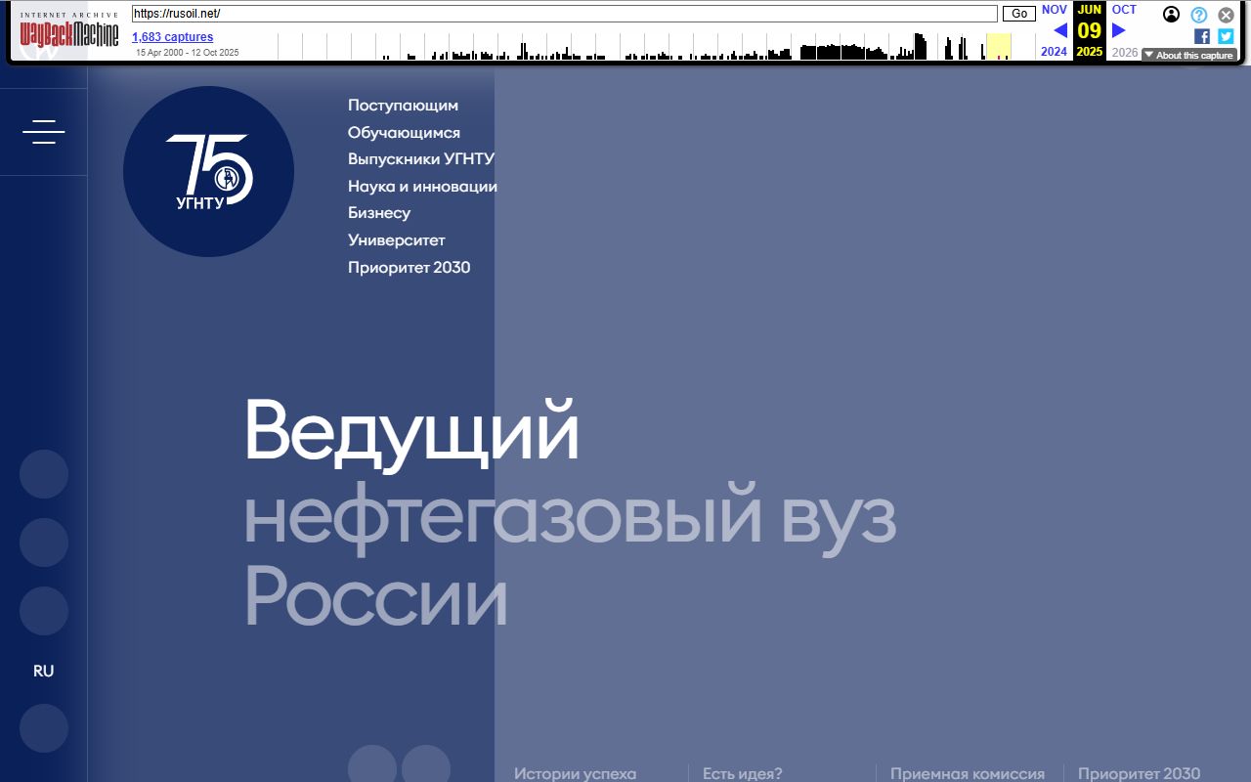Open the Университет menu item
This screenshot has height=782, width=1251.
397,240
